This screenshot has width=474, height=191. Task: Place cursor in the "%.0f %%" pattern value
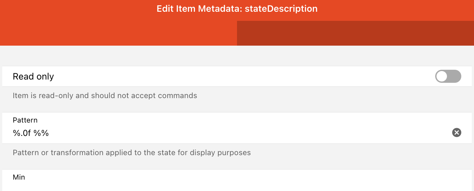pos(31,133)
